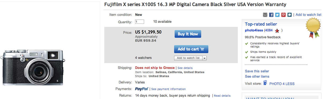Click Save this seller link

257,71
